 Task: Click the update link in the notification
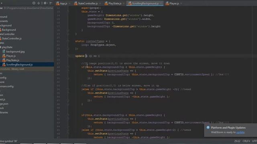(x=240, y=132)
